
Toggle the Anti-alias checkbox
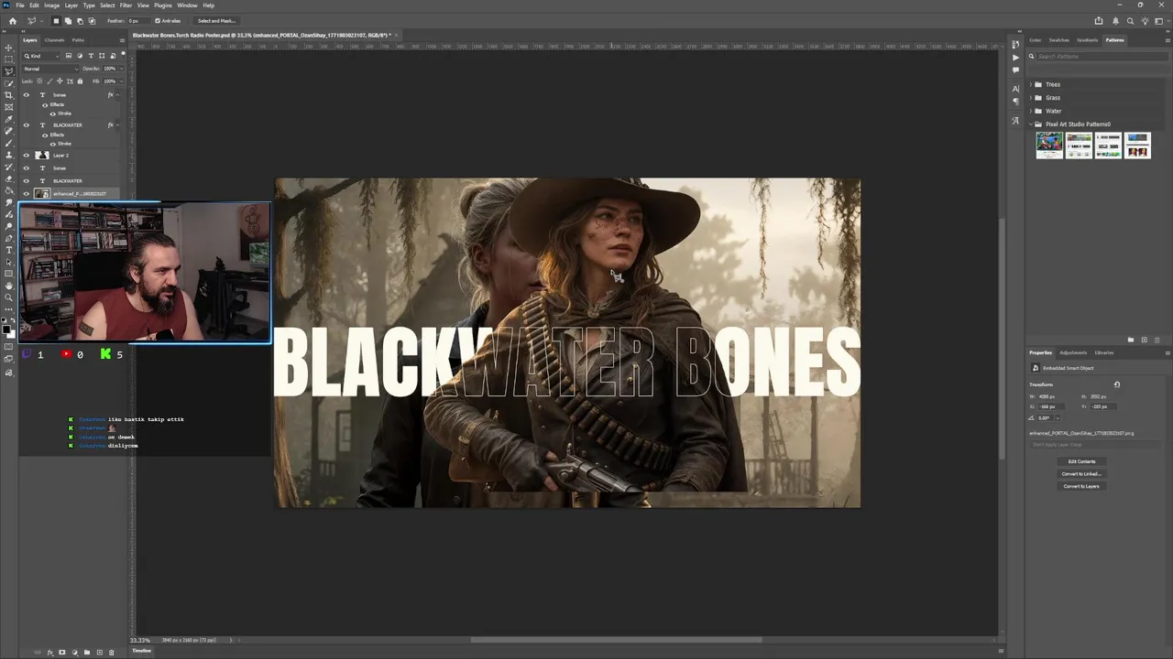tap(157, 20)
